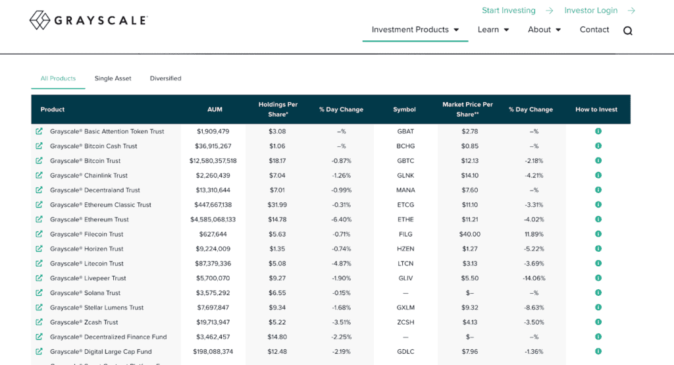Open the search magnifier icon

pos(627,30)
